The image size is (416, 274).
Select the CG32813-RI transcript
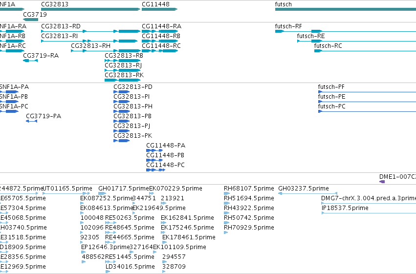[89, 41]
